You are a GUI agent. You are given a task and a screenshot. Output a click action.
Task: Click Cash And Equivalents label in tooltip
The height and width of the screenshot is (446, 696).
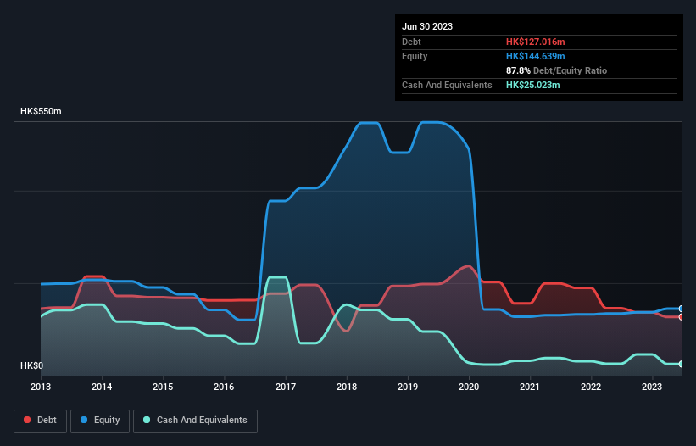click(447, 85)
